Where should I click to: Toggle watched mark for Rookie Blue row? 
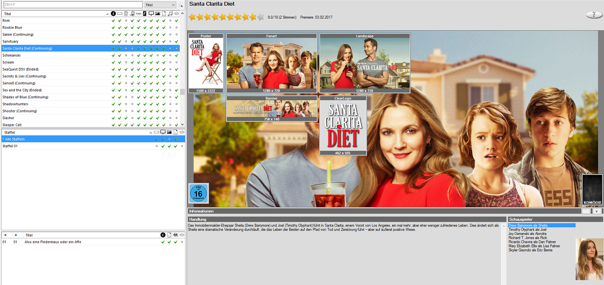click(176, 27)
